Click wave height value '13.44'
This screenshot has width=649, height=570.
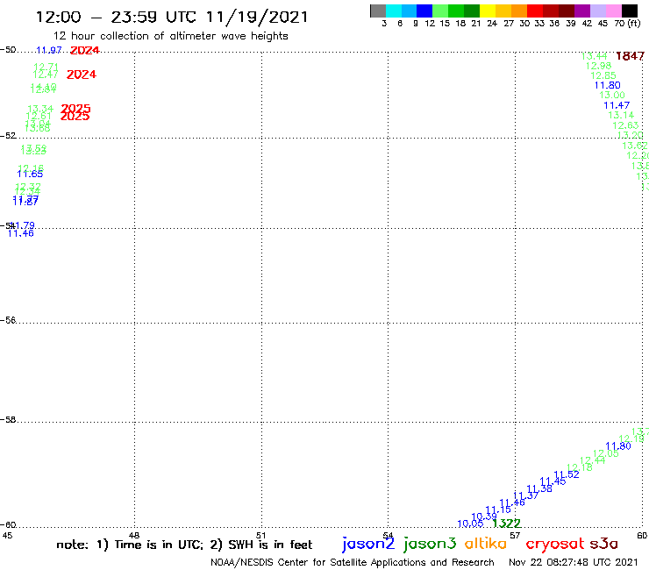(594, 56)
